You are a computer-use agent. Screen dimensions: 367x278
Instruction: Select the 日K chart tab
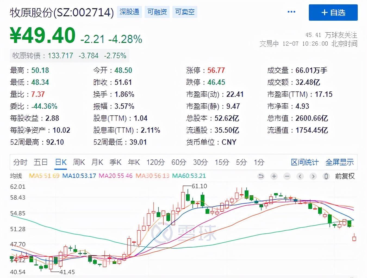[x=61, y=162]
